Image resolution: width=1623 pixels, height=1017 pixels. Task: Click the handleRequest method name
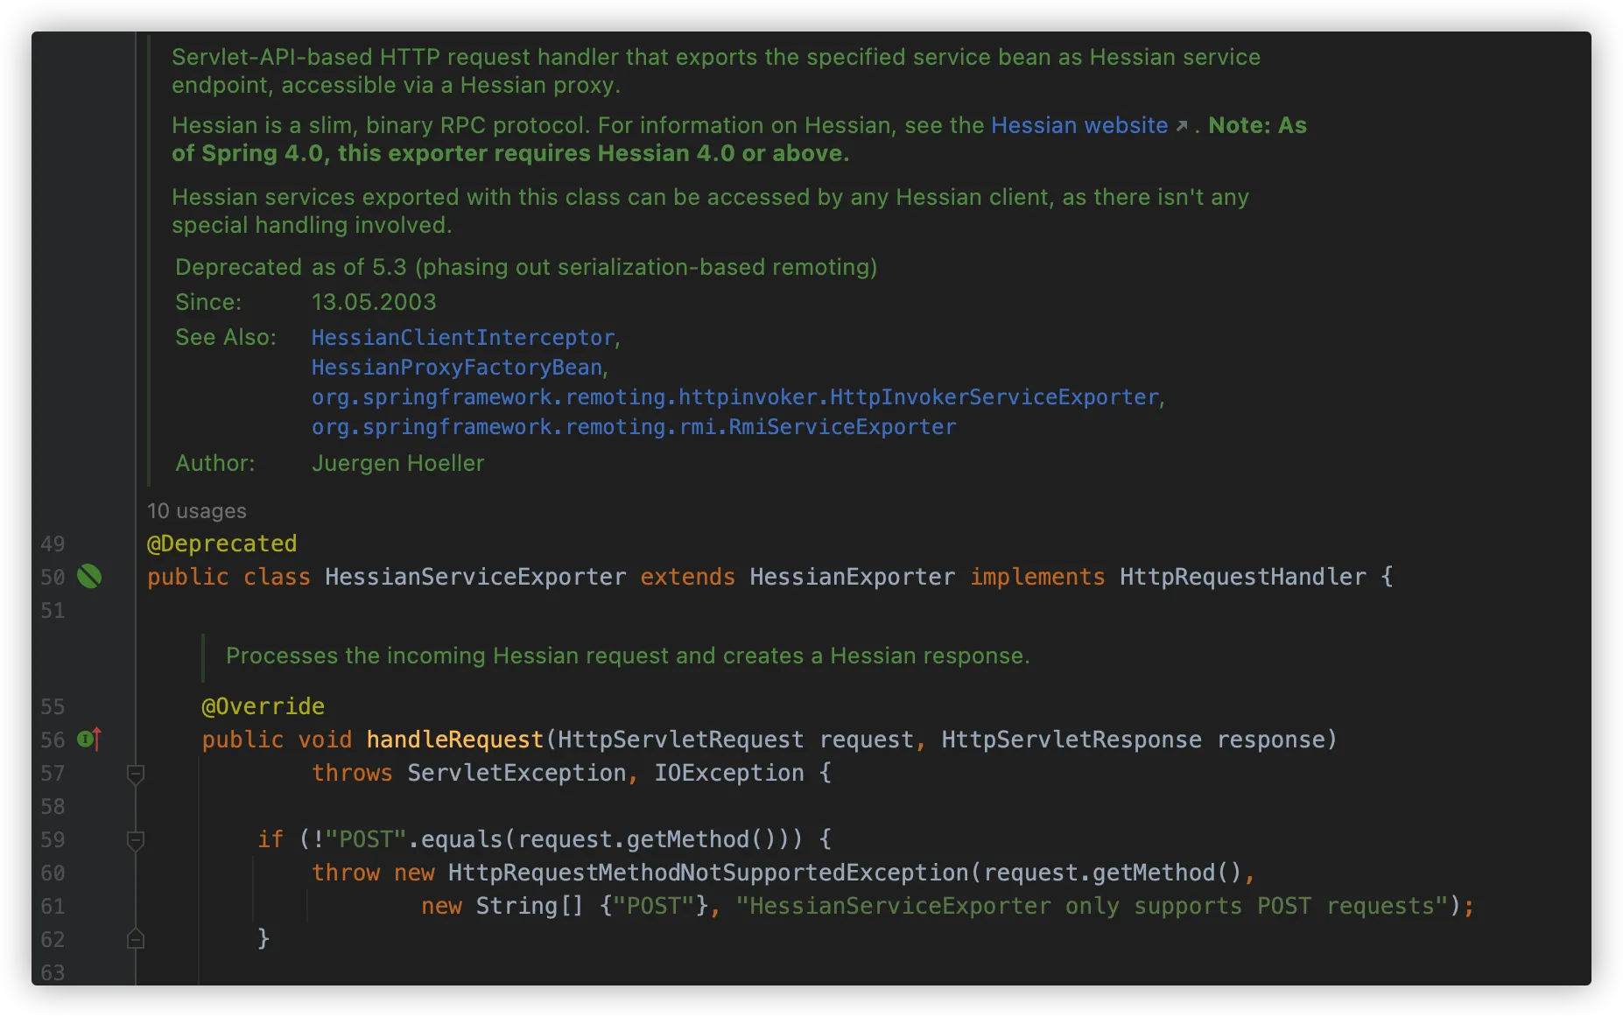454,740
